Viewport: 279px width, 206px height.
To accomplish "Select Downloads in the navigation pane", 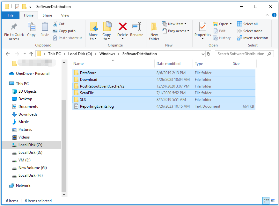I will coord(25,114).
